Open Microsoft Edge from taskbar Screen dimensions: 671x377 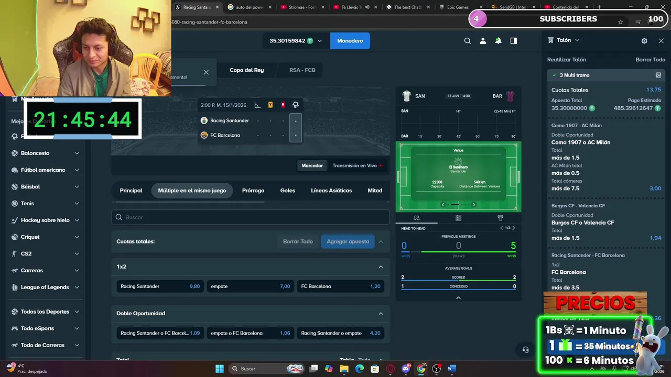click(360, 369)
